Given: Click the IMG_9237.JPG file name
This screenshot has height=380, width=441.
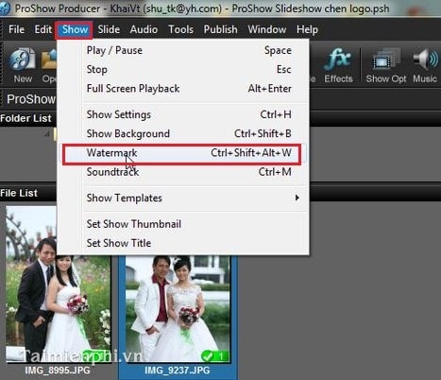Looking at the screenshot, I should (178, 371).
